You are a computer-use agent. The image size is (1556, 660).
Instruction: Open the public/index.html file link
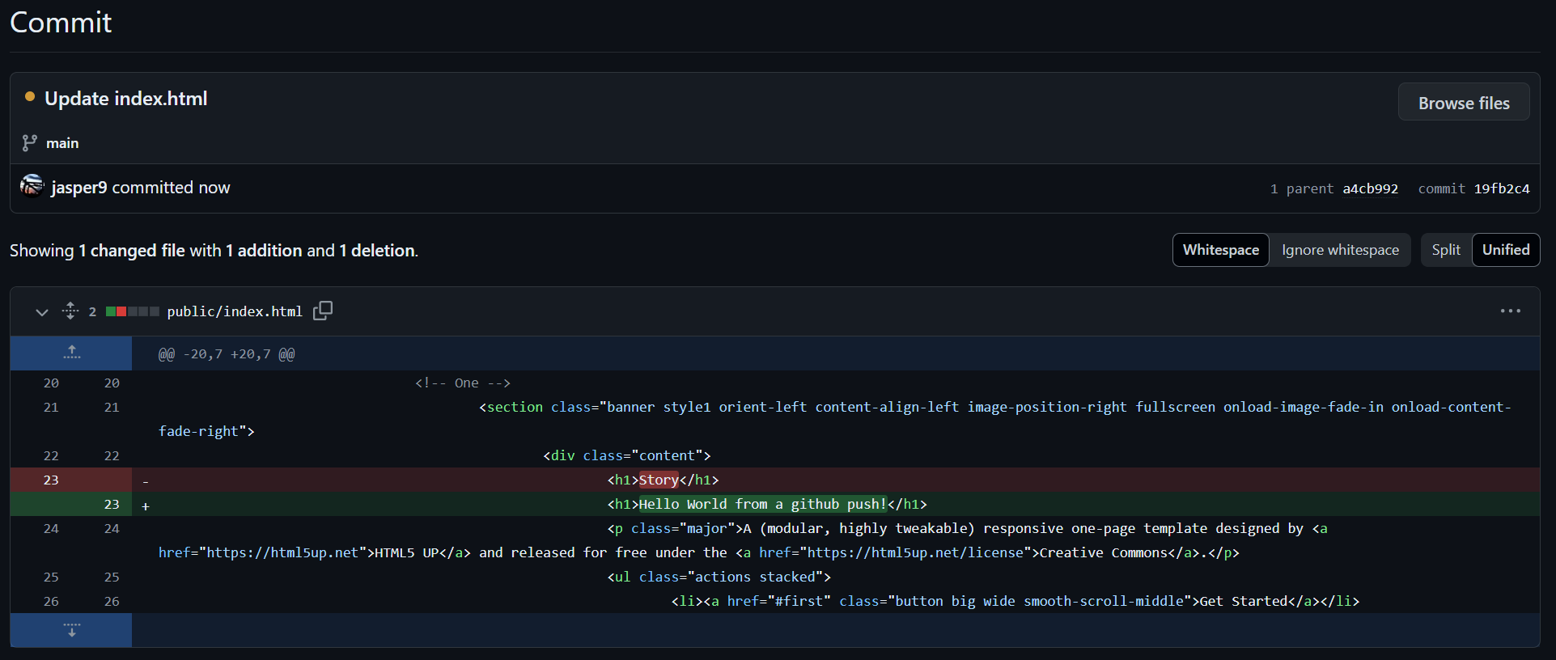234,311
